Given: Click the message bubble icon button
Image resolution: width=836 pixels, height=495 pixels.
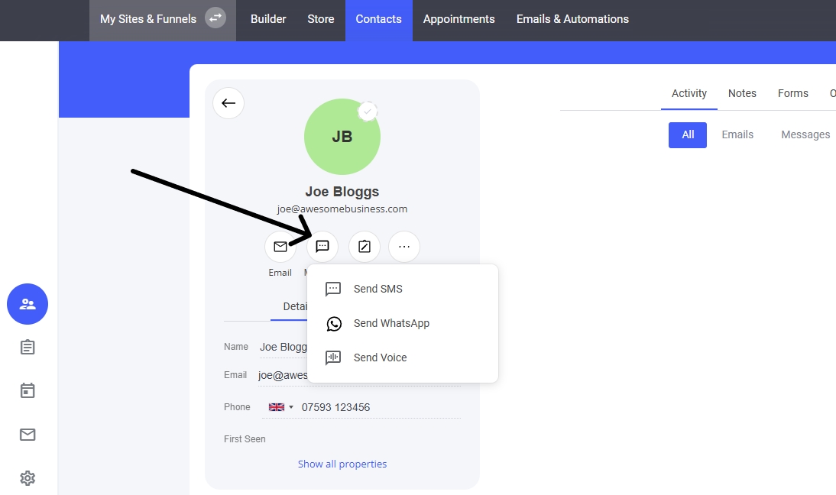Looking at the screenshot, I should [x=322, y=247].
